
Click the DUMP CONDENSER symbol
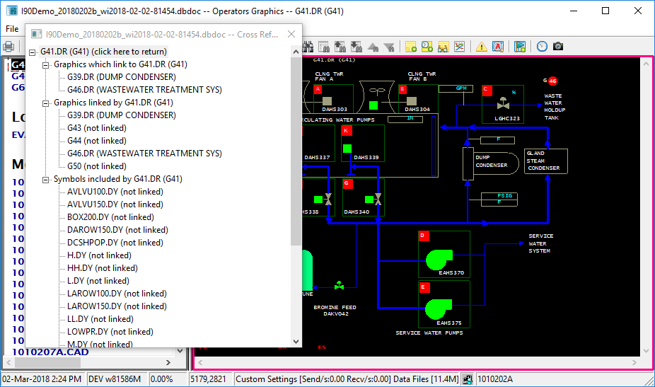[x=490, y=163]
